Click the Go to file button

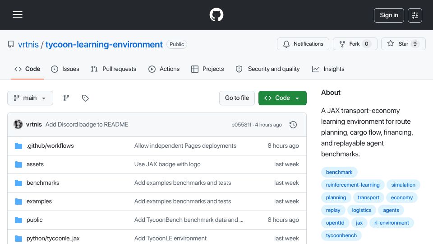pos(237,98)
